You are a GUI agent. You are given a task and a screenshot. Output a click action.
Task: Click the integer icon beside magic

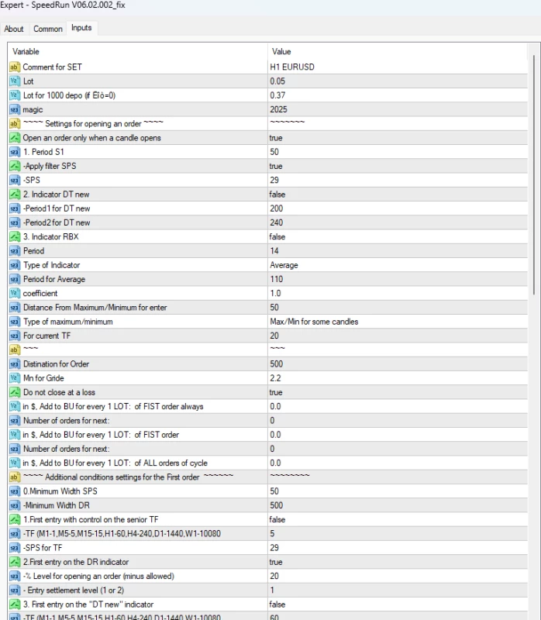(14, 109)
